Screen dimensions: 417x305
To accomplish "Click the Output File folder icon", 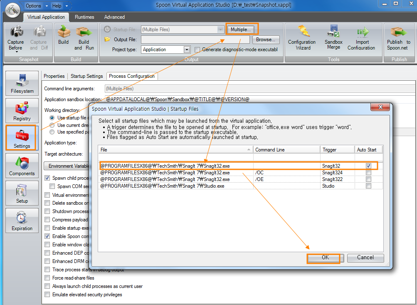I will tap(107, 40).
